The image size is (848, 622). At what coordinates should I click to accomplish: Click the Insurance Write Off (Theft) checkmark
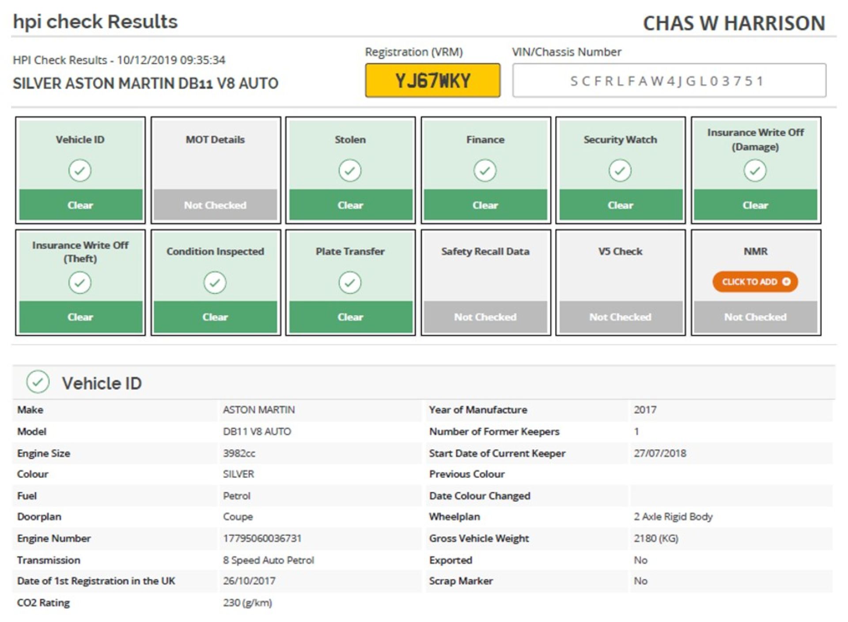pyautogui.click(x=80, y=283)
